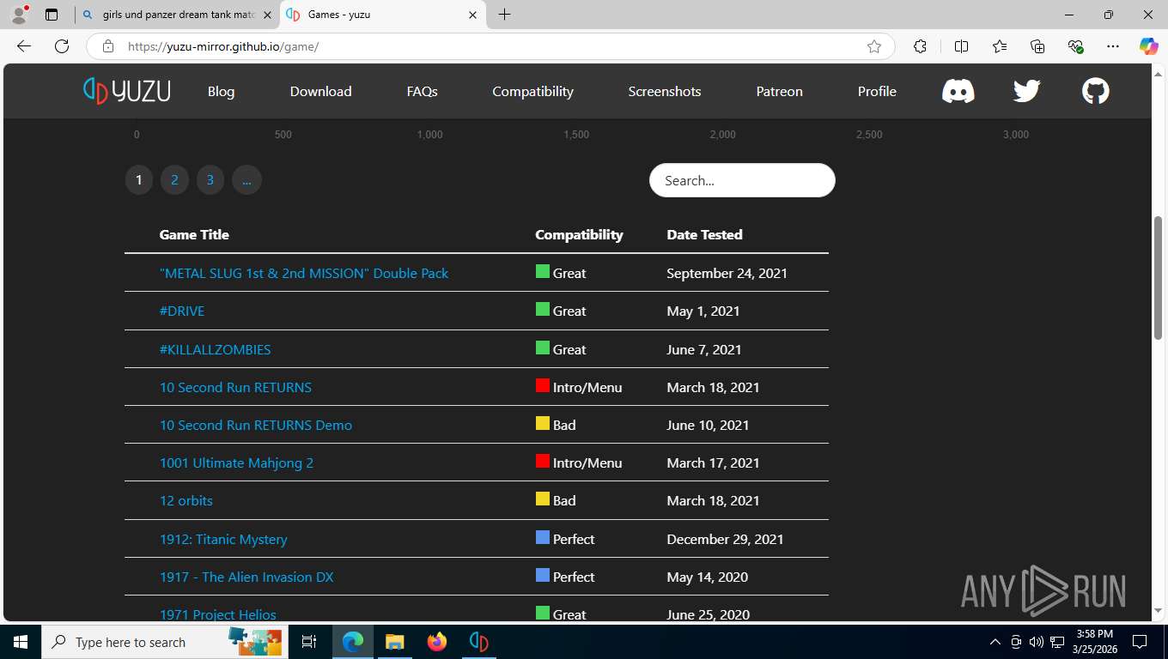
Task: Click the browser address bar
Action: click(x=490, y=46)
